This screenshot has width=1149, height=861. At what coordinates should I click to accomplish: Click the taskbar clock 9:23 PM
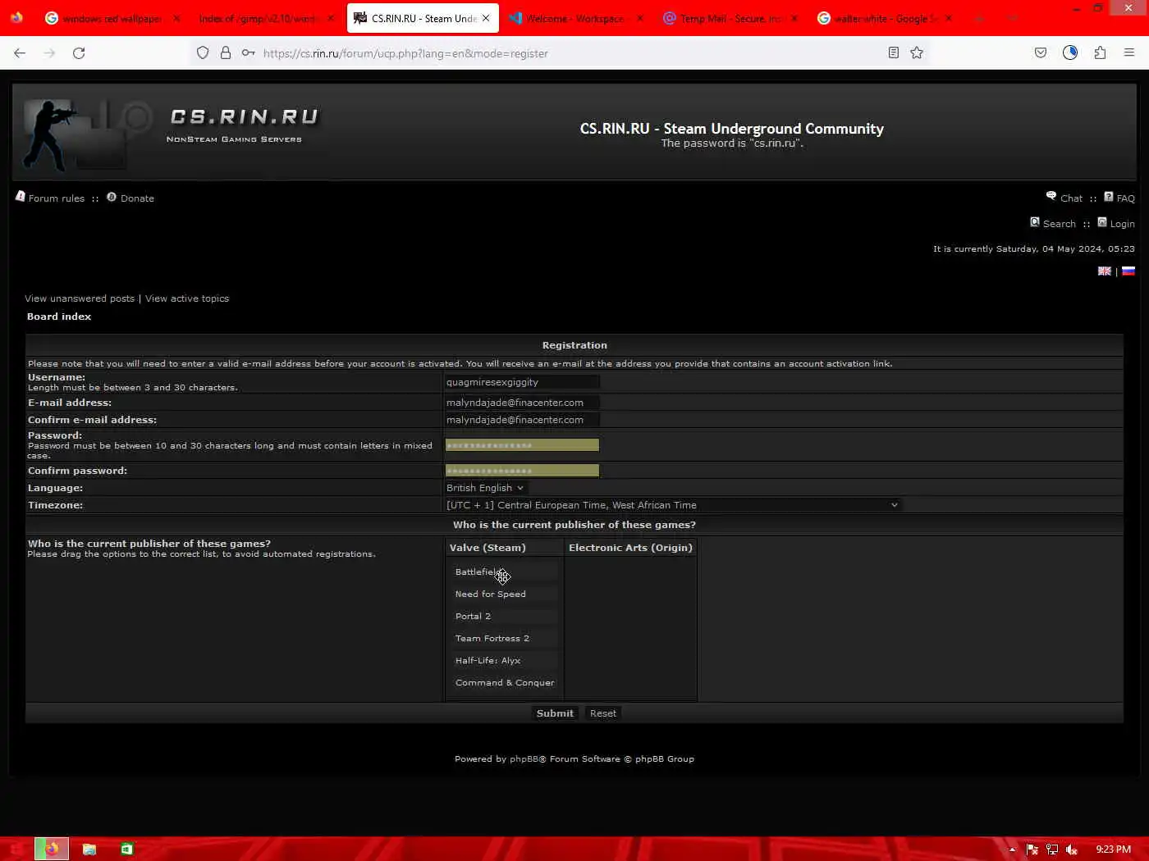click(x=1113, y=850)
